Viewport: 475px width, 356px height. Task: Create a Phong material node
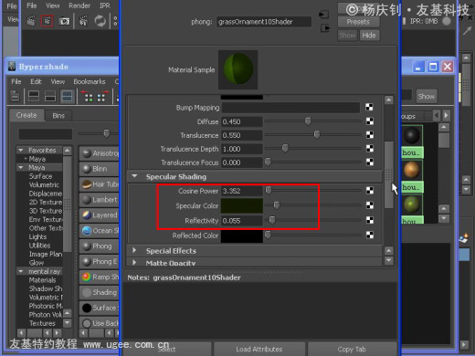pos(100,246)
